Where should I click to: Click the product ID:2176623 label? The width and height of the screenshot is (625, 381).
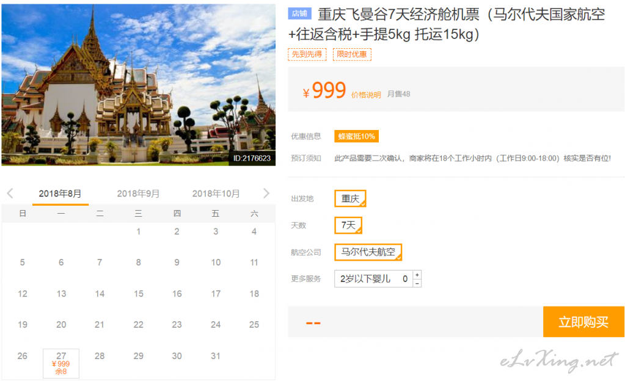[252, 158]
